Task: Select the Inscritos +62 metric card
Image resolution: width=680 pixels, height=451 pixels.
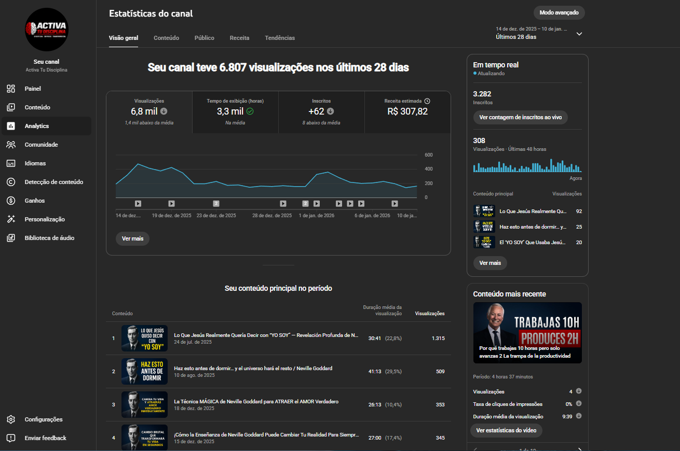Action: coord(321,112)
